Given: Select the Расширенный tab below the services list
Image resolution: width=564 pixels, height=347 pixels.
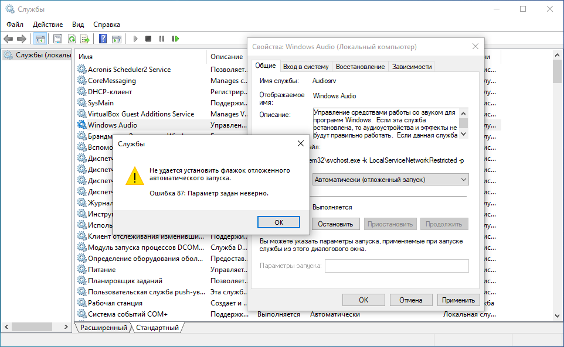Looking at the screenshot, I should point(104,328).
